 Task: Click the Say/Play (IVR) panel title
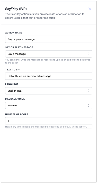16,9
